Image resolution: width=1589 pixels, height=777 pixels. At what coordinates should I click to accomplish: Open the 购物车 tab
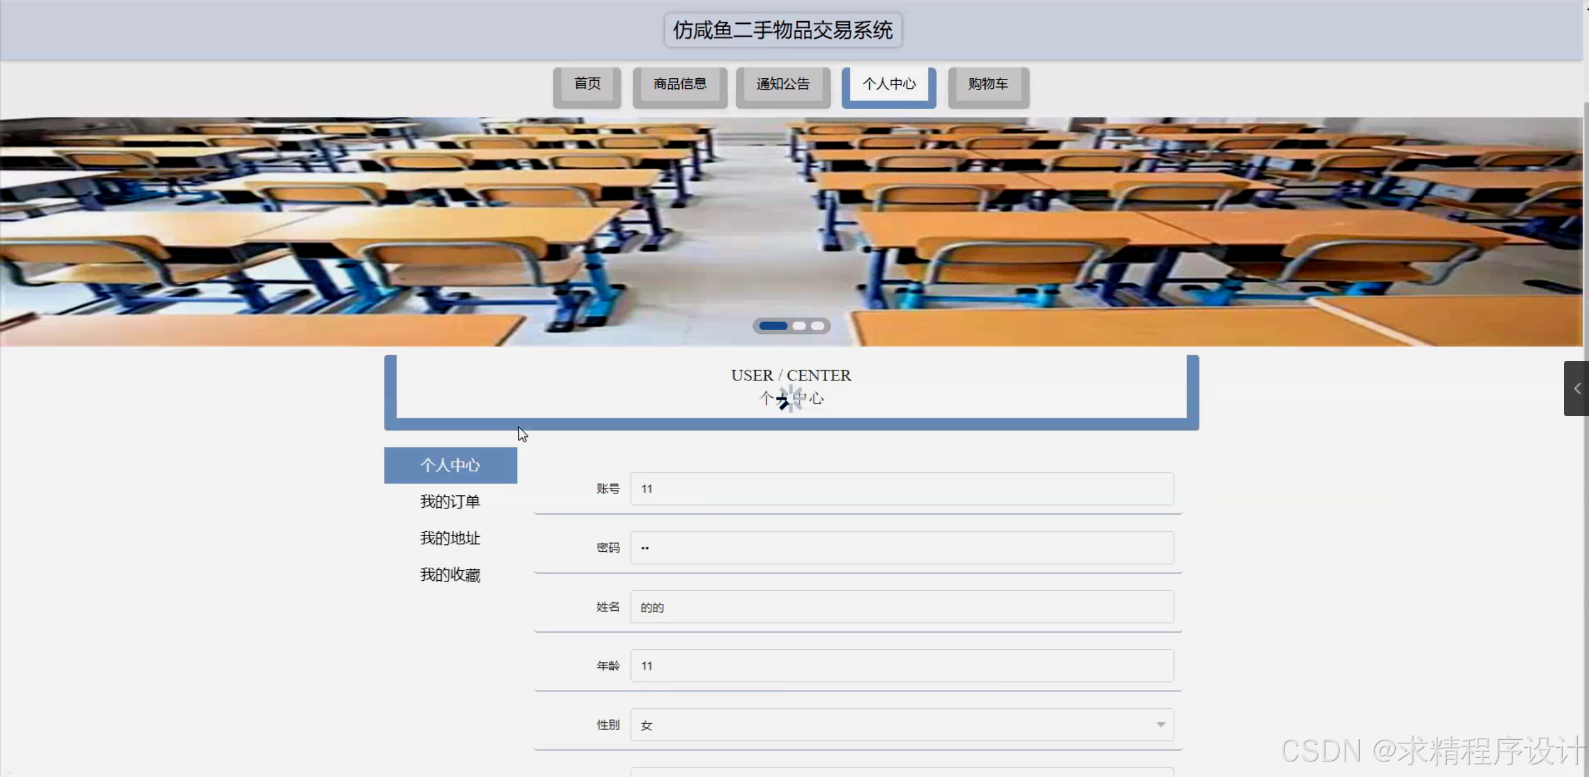point(988,84)
